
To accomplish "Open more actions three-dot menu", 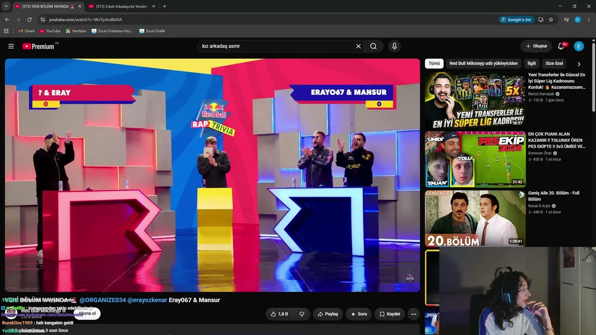I will click(x=413, y=314).
